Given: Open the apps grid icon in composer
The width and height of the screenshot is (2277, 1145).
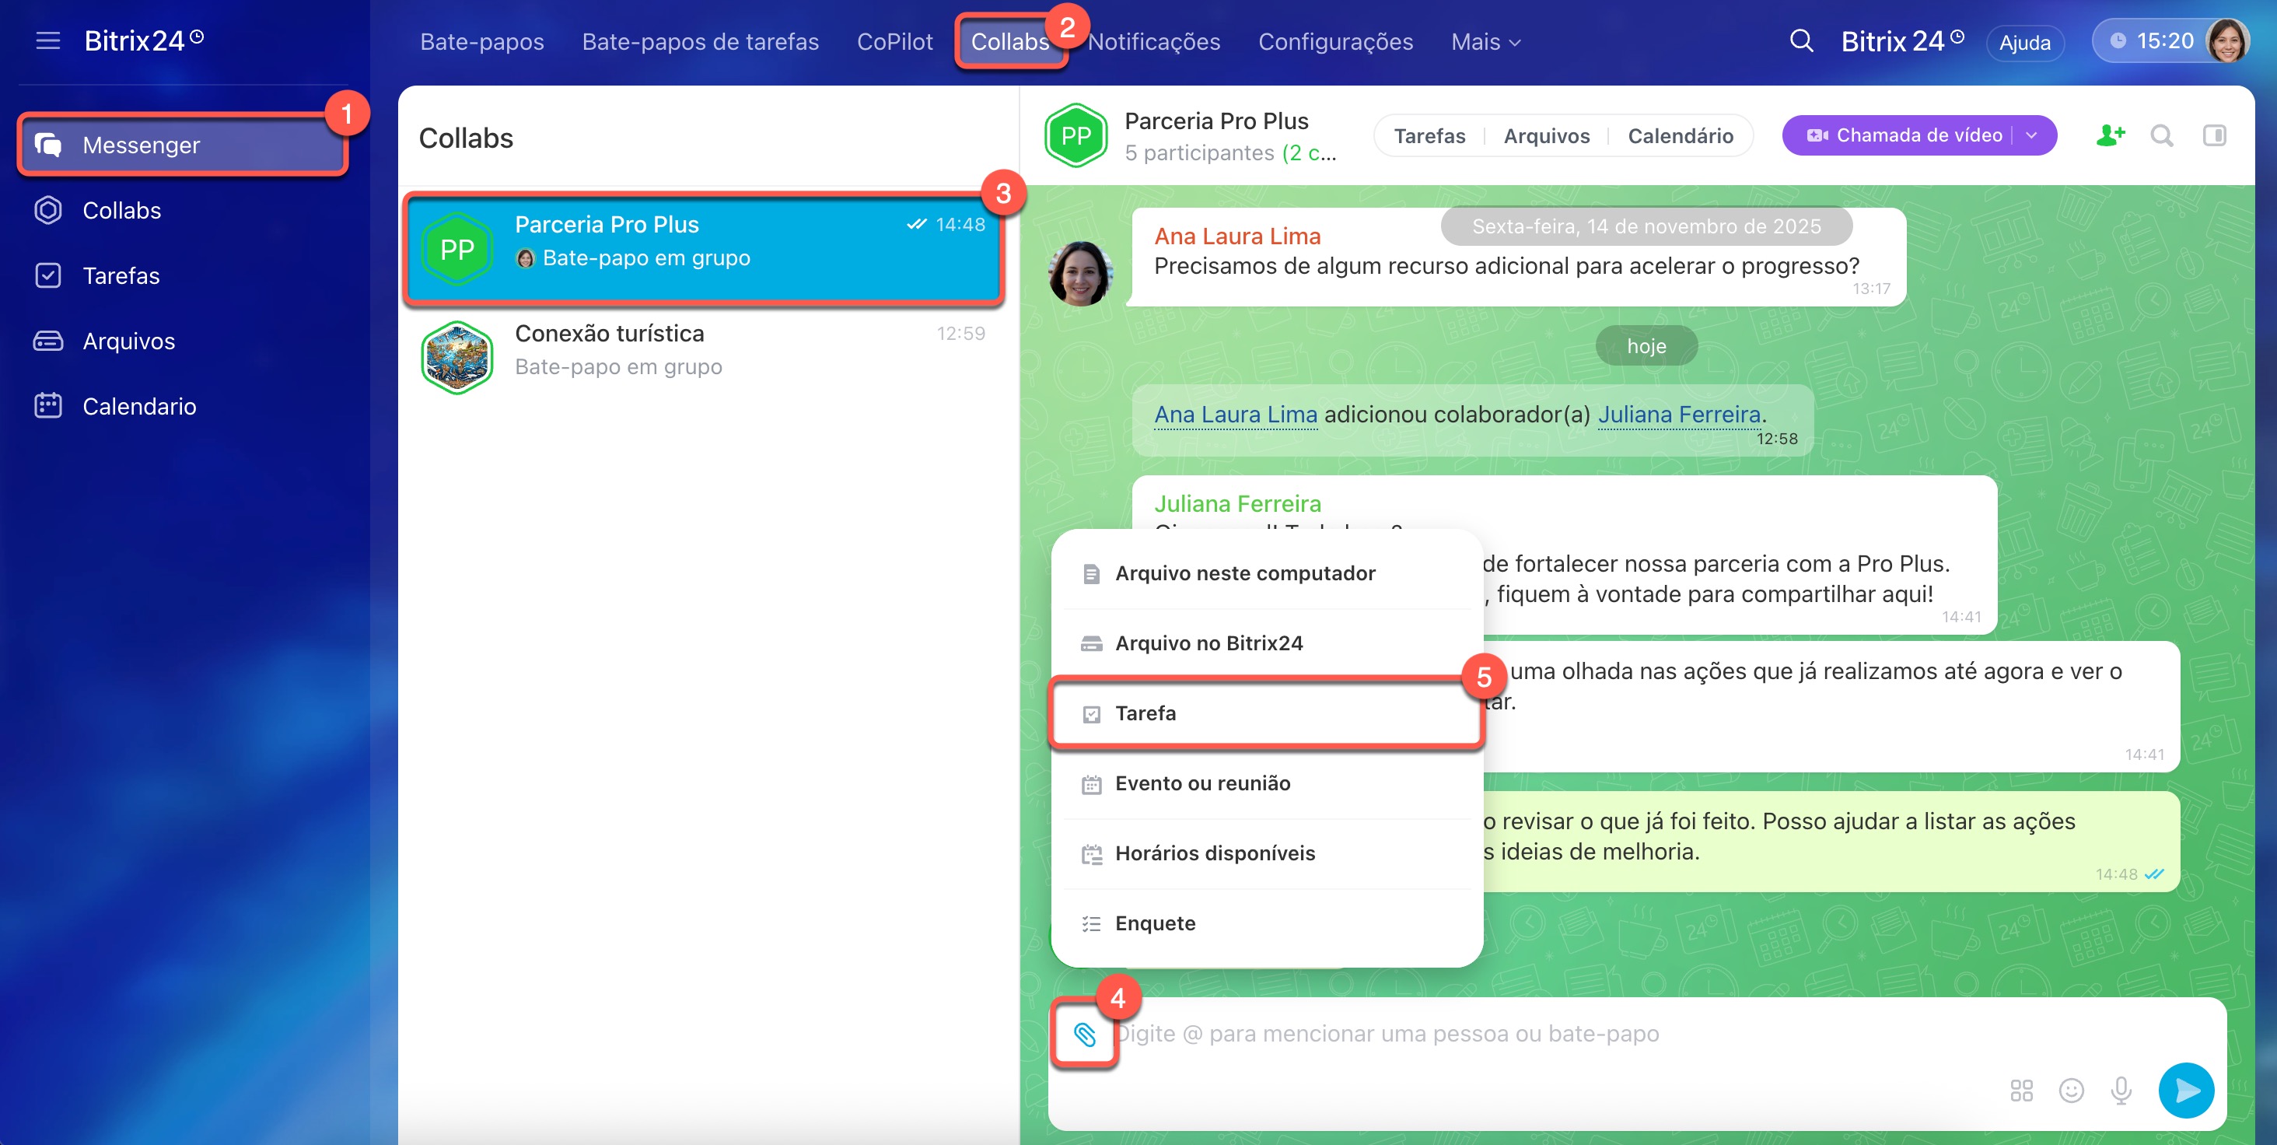Looking at the screenshot, I should [x=2020, y=1091].
